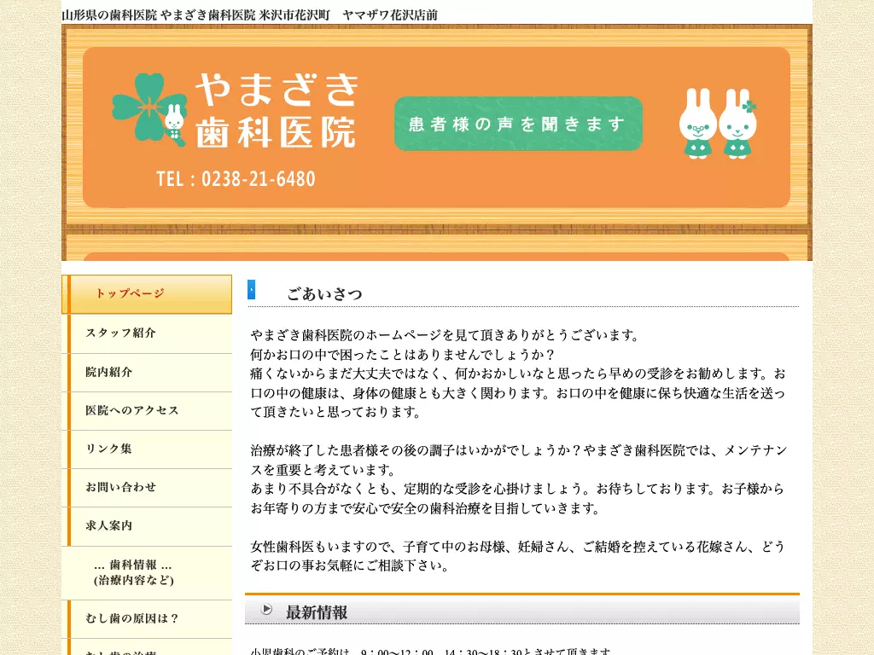The height and width of the screenshot is (655, 874).
Task: Click the green clover logo with rabbit
Action: [x=149, y=110]
